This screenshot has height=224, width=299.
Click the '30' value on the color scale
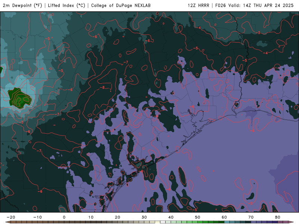pyautogui.click(x=144, y=217)
